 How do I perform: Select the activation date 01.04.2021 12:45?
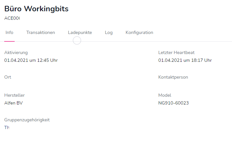31,60
